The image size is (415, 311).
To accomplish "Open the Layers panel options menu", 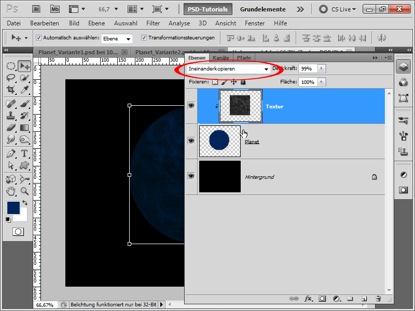I will [388, 58].
